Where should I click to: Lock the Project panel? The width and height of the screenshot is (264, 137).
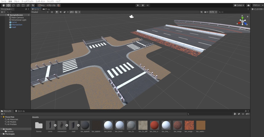[246, 111]
